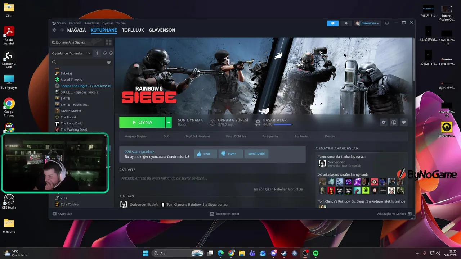461x259 pixels.
Task: Open Arkadaşlar ve Sohbet panel
Action: point(394,214)
